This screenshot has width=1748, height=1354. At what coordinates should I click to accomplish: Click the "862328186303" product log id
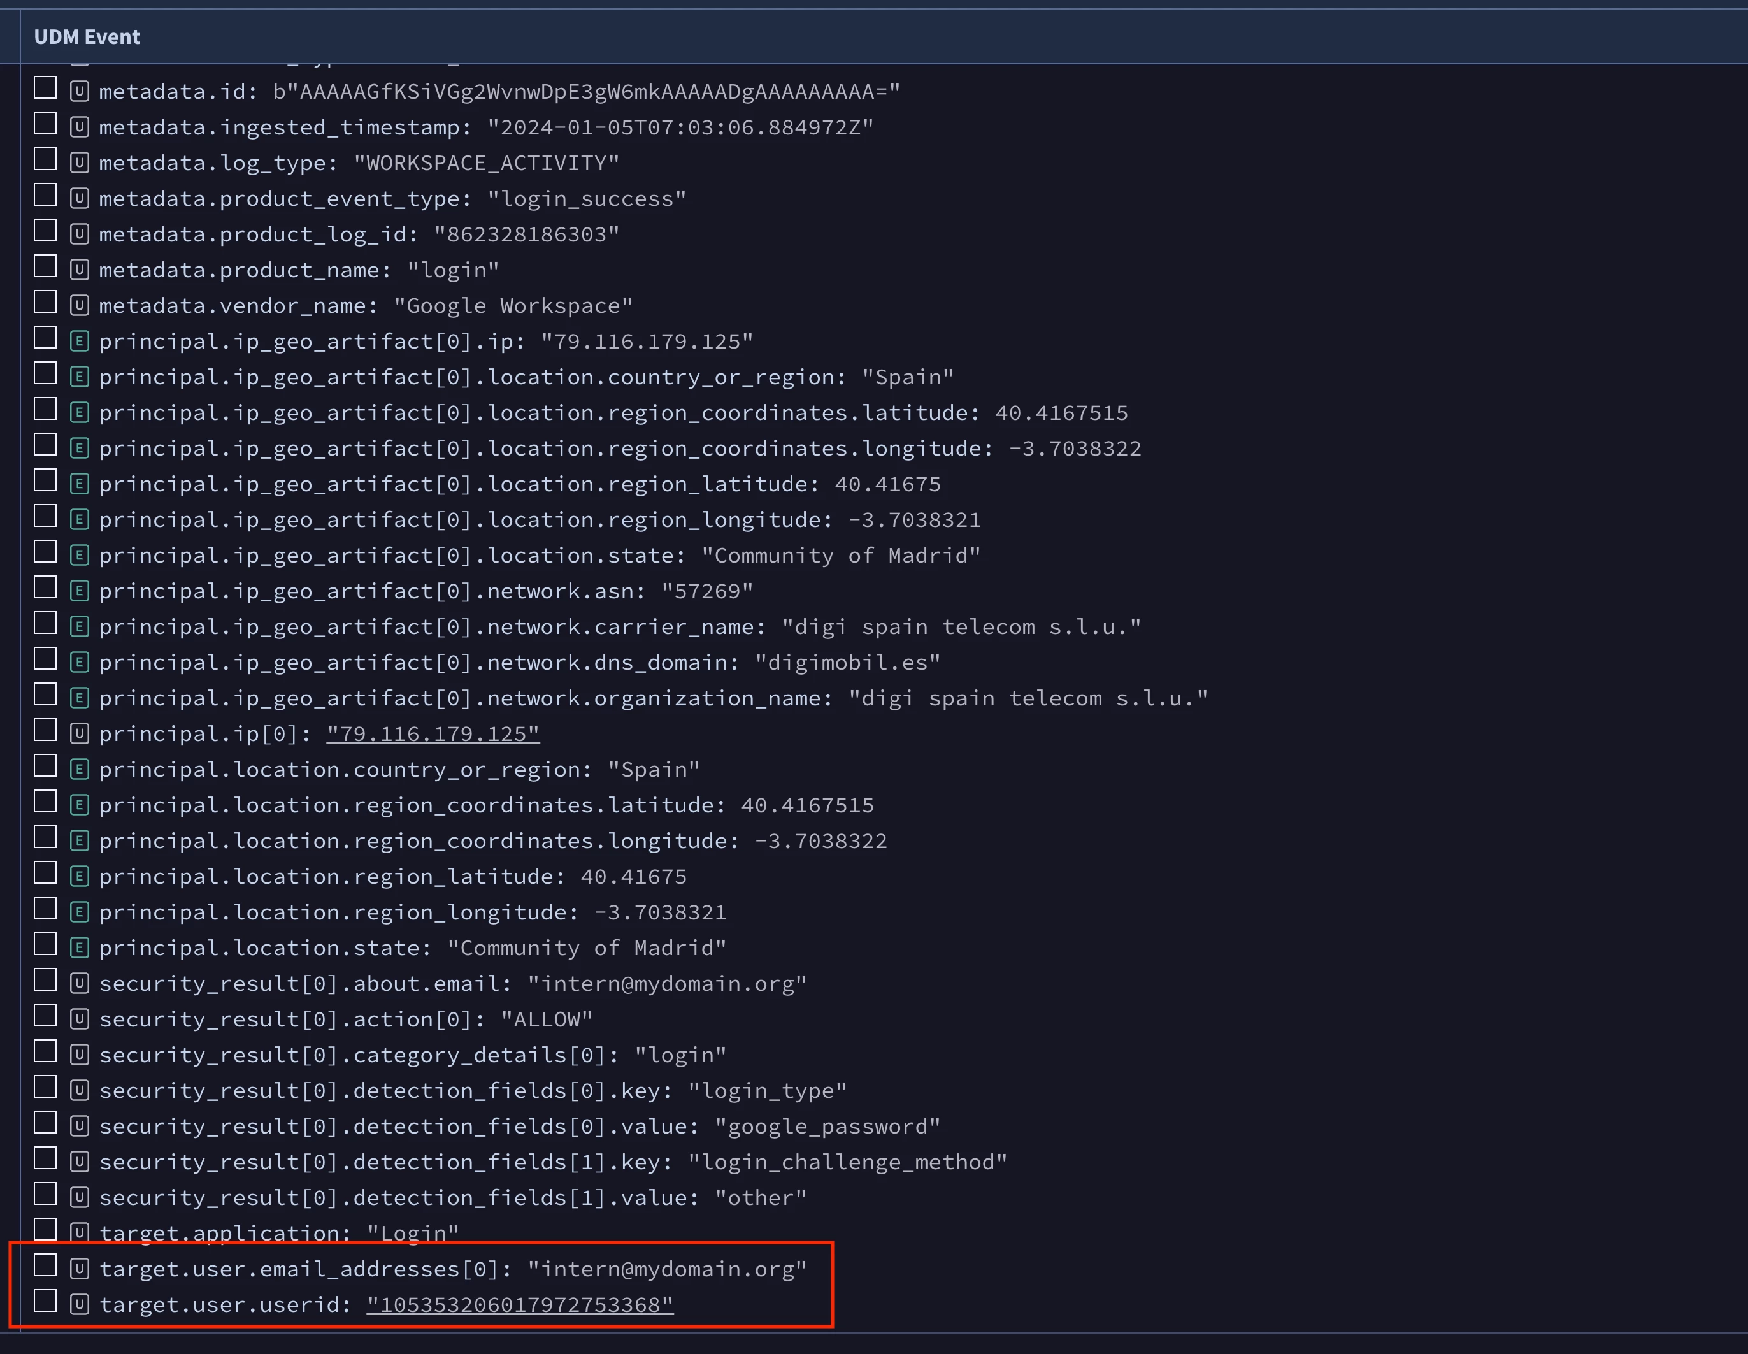pyautogui.click(x=527, y=234)
